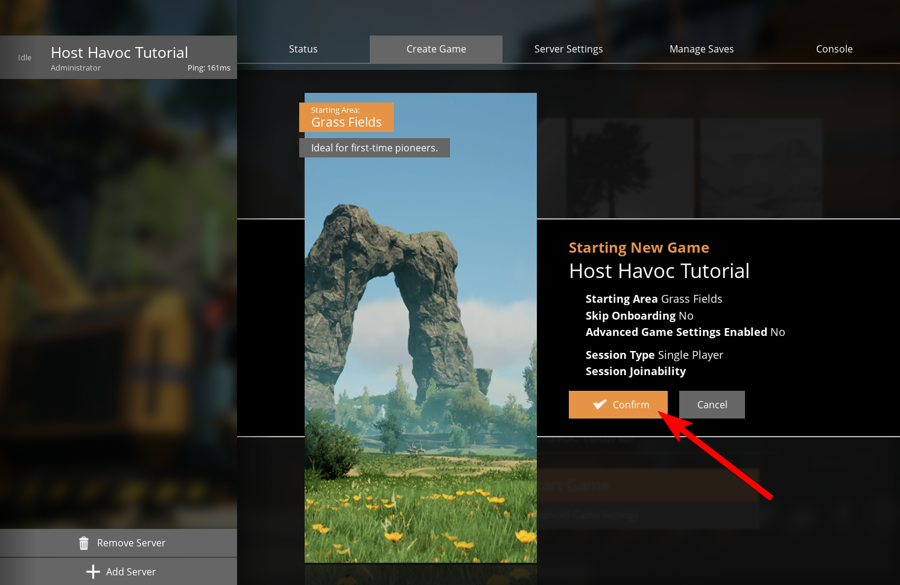The height and width of the screenshot is (585, 900).
Task: Click 'Advanced Game Settings Enabled No' text
Action: point(685,332)
